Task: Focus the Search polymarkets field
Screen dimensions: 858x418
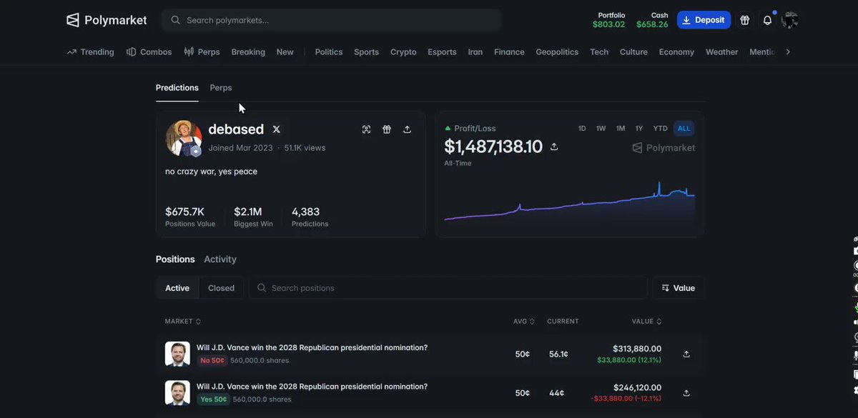Action: 332,20
